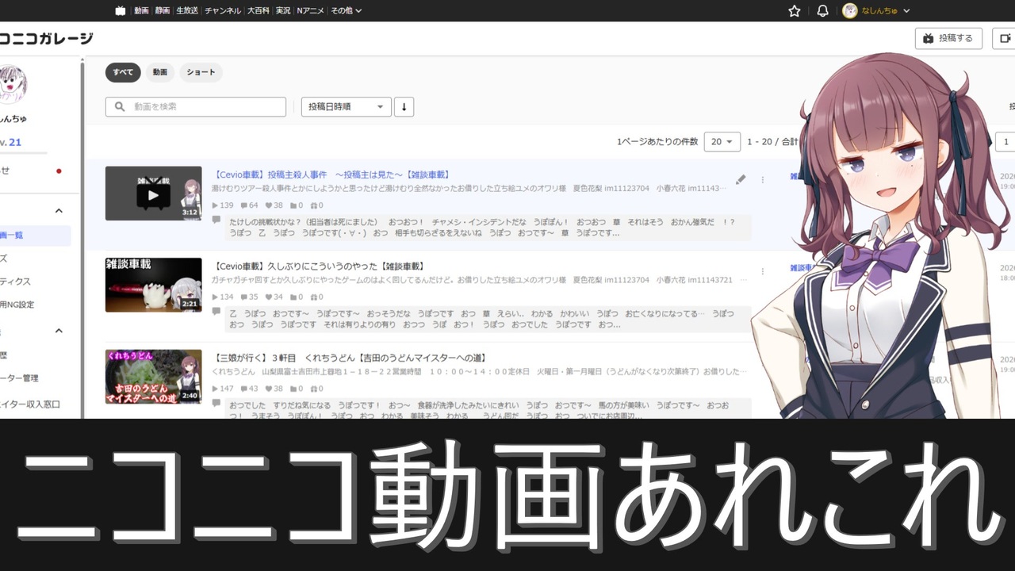
Task: Click the live camera icon button beside 投稿する
Action: (1005, 38)
